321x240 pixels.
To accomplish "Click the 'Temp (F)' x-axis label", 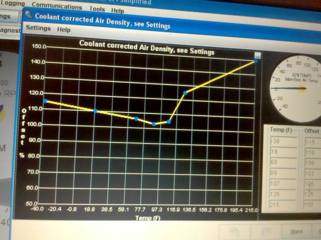I will (148, 218).
